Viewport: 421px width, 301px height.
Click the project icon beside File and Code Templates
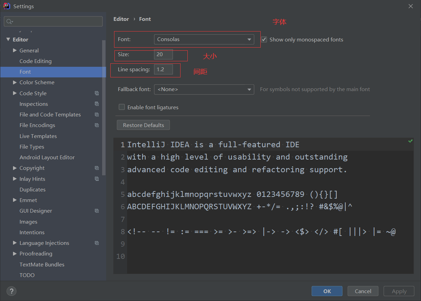(97, 114)
